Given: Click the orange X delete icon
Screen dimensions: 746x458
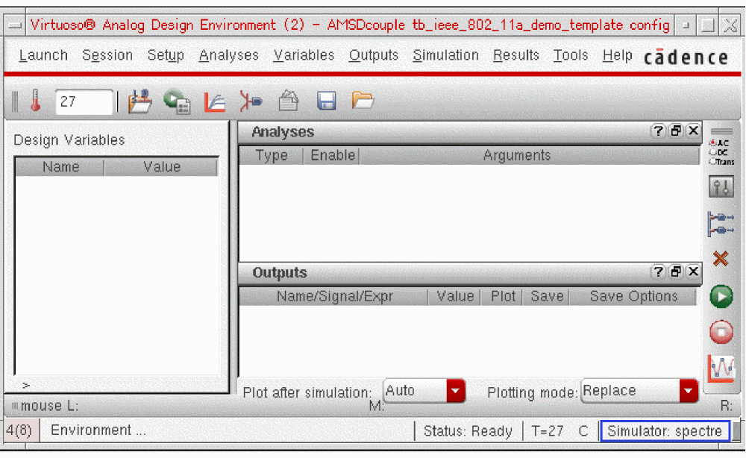Looking at the screenshot, I should (x=721, y=259).
